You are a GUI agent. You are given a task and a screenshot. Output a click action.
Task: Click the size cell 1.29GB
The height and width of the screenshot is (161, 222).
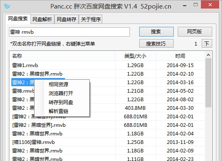click(x=136, y=65)
